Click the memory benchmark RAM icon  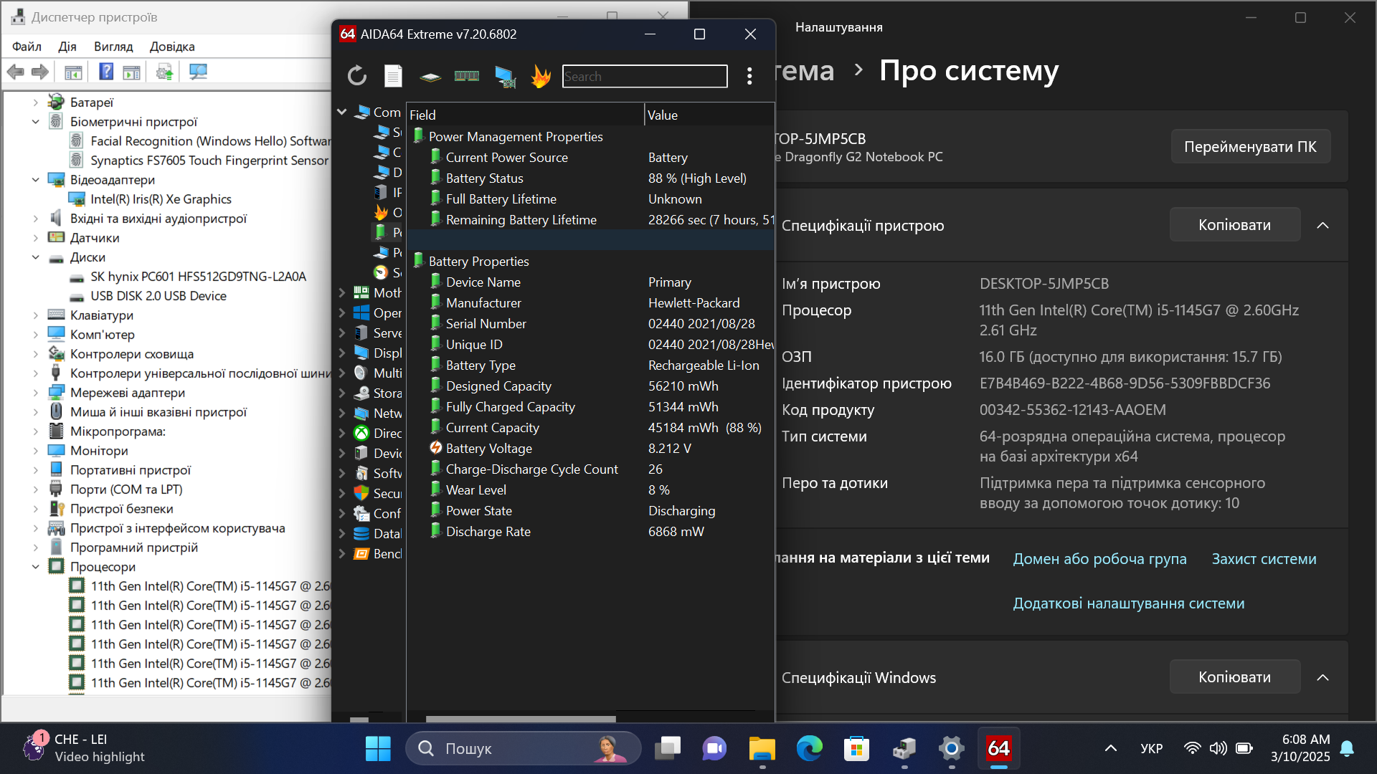point(467,76)
